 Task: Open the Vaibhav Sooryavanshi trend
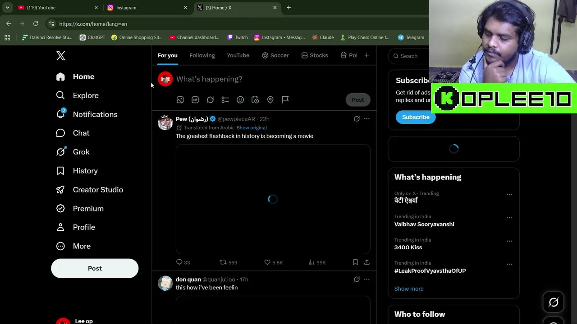[424, 224]
